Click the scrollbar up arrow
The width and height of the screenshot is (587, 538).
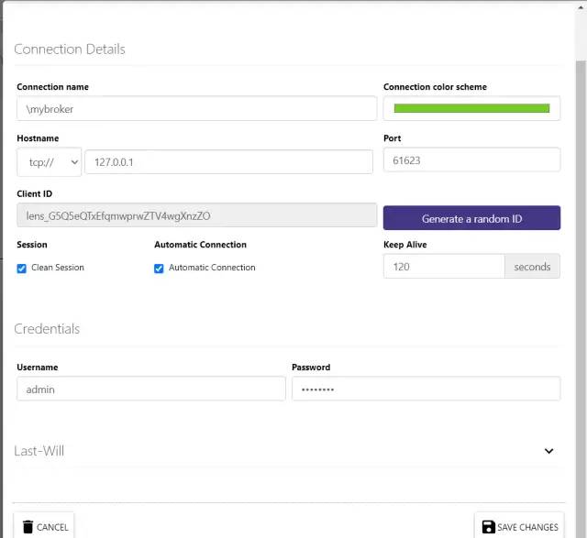pyautogui.click(x=581, y=6)
